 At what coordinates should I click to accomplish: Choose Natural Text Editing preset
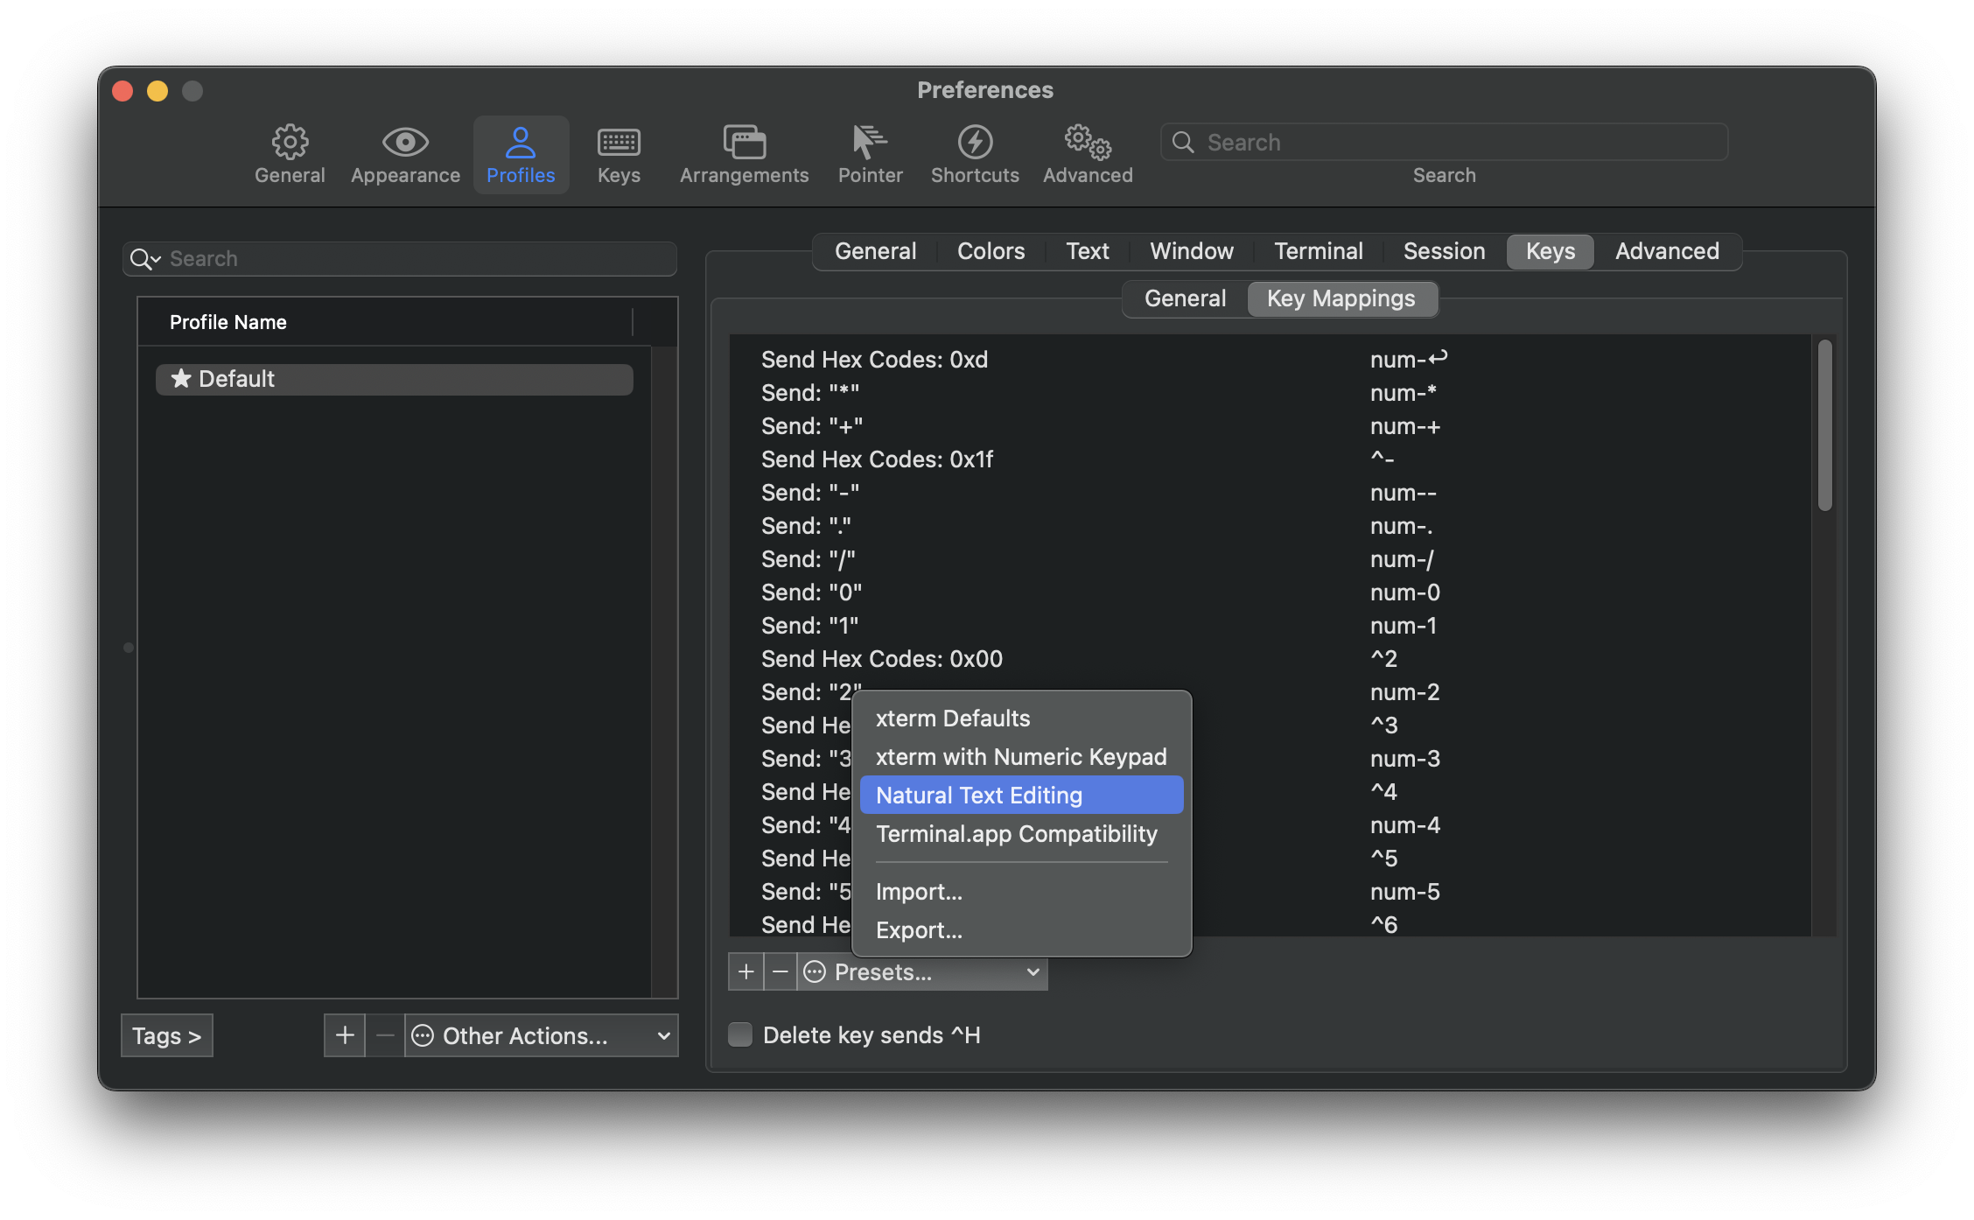point(1021,796)
